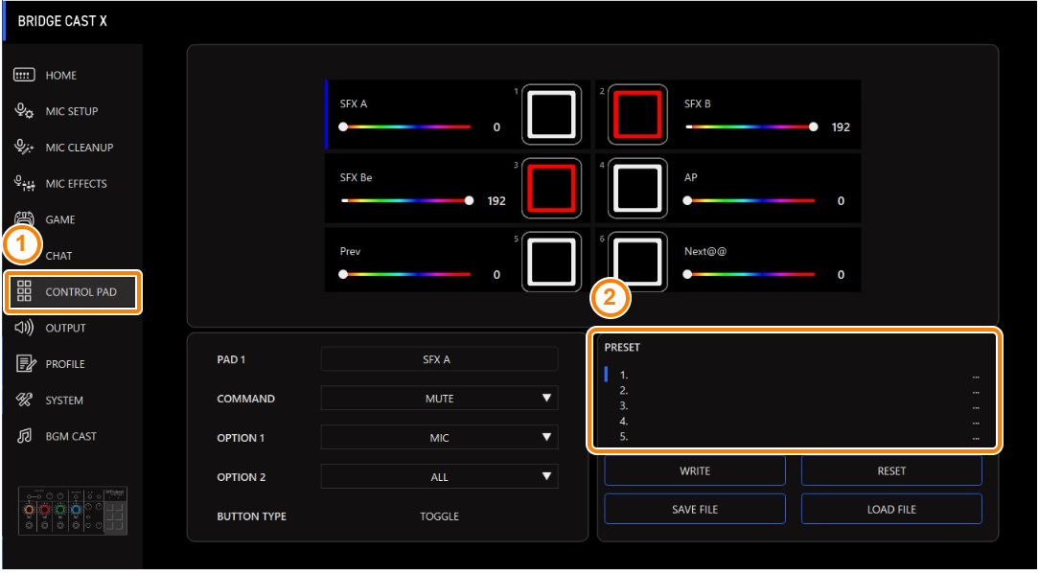1039x573 pixels.
Task: Click the System tools icon
Action: pos(25,401)
